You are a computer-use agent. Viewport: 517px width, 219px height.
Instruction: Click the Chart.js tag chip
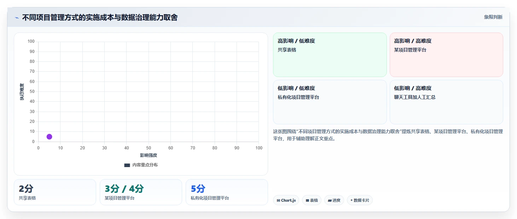point(286,200)
